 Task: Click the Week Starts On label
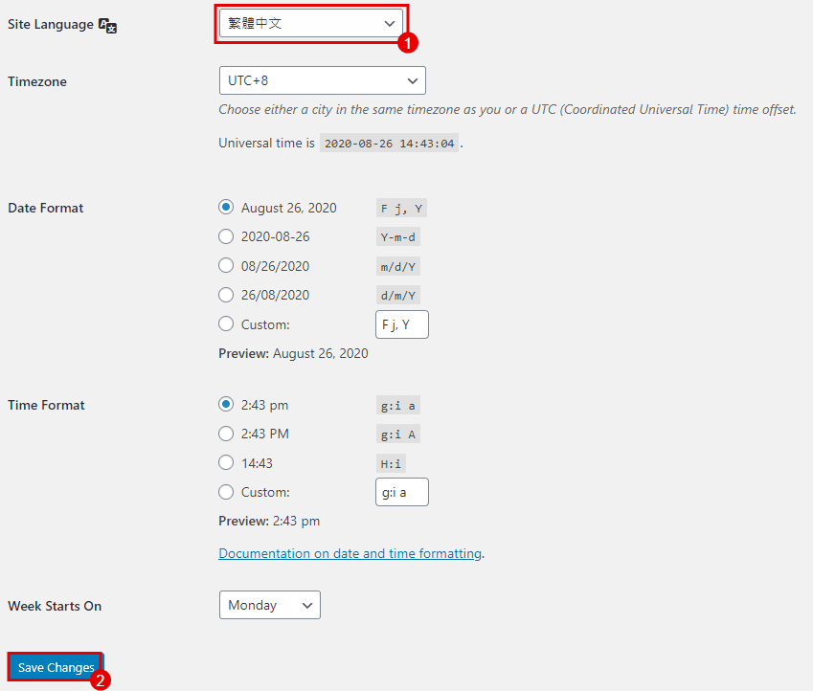55,606
